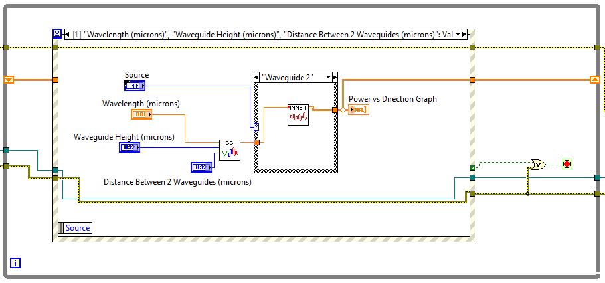The height and width of the screenshot is (283, 605).
Task: Select the Power vs Direction Graph indicator terminal
Action: (358, 110)
